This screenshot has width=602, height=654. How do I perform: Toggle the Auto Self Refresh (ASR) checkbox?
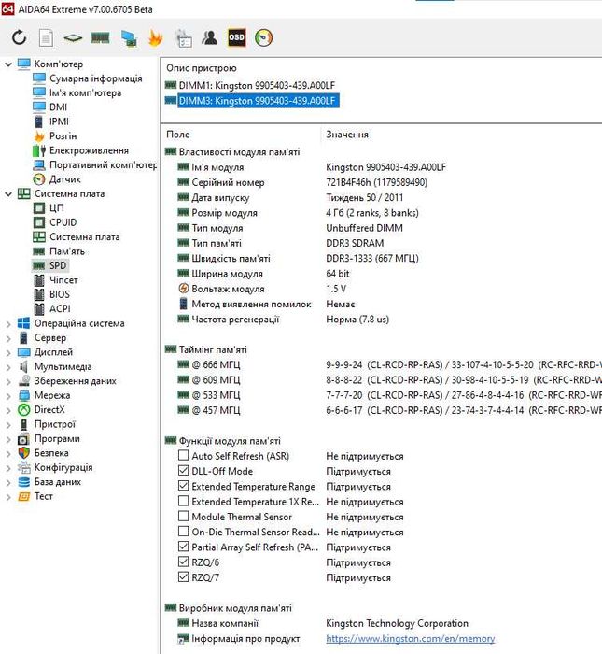point(183,455)
